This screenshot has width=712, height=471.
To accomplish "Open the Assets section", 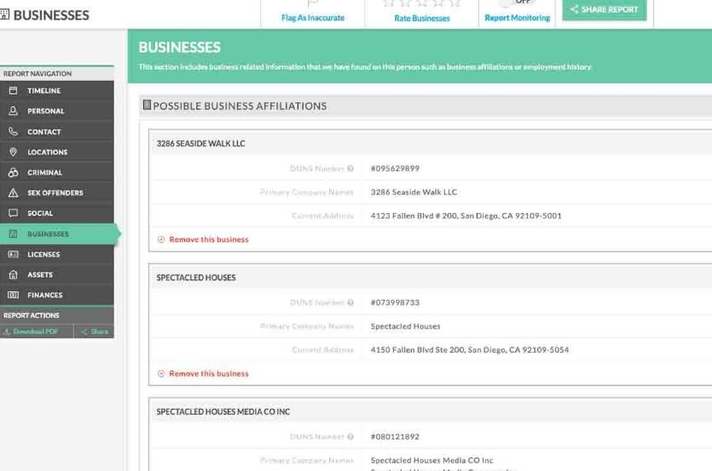I will 57,274.
